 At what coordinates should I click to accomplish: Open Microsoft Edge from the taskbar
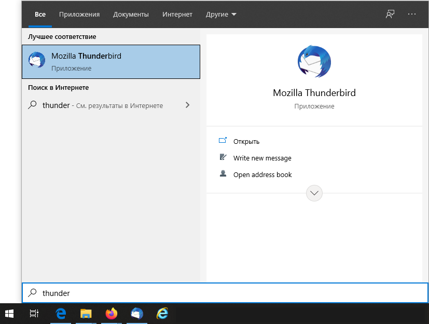62,313
